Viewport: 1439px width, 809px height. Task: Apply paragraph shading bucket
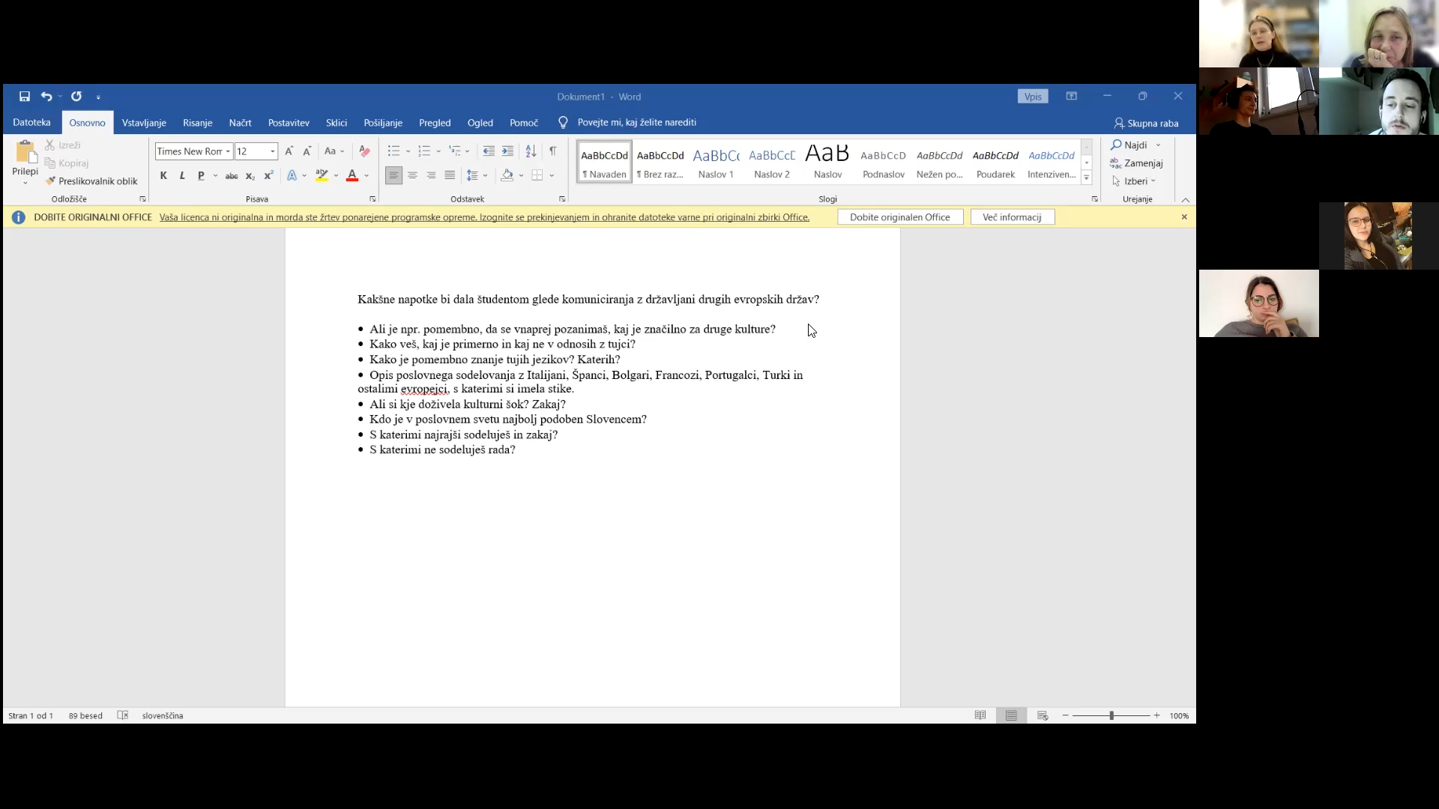tap(507, 175)
